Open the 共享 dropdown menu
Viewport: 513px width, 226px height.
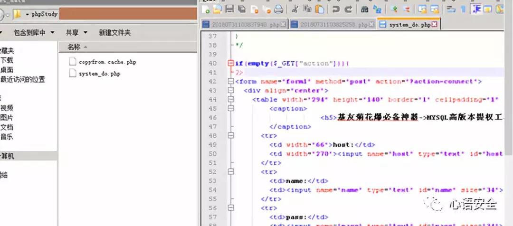point(76,32)
